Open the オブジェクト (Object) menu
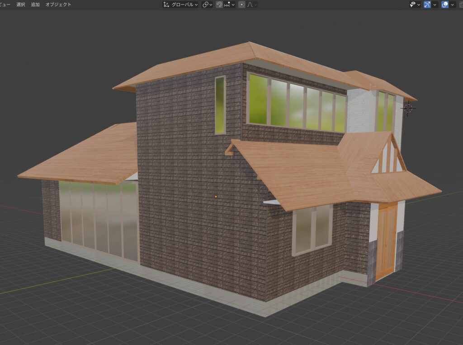This screenshot has width=463, height=345. point(58,5)
